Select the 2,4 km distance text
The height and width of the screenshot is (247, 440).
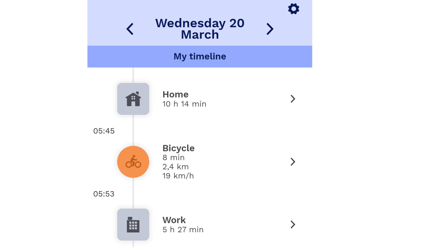[176, 167]
